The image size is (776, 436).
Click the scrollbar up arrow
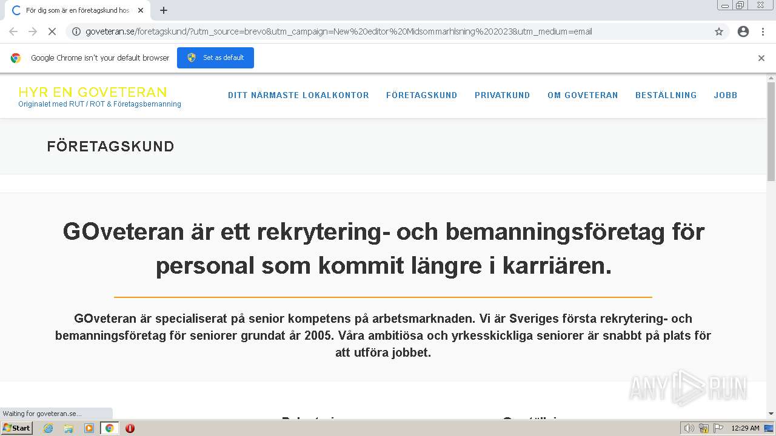click(771, 78)
